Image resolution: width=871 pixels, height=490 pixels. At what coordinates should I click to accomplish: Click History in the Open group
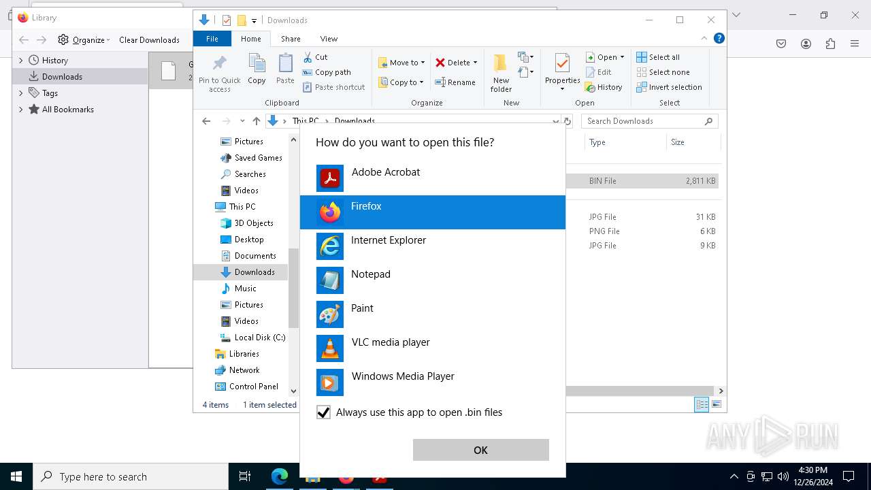click(x=604, y=87)
